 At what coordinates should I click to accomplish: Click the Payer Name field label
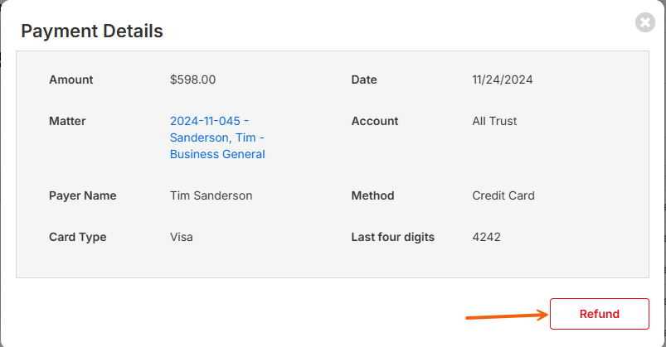click(x=83, y=196)
